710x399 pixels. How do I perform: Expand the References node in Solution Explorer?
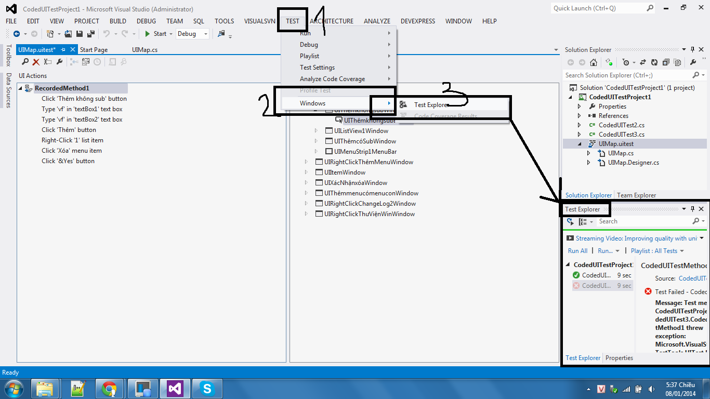click(580, 116)
